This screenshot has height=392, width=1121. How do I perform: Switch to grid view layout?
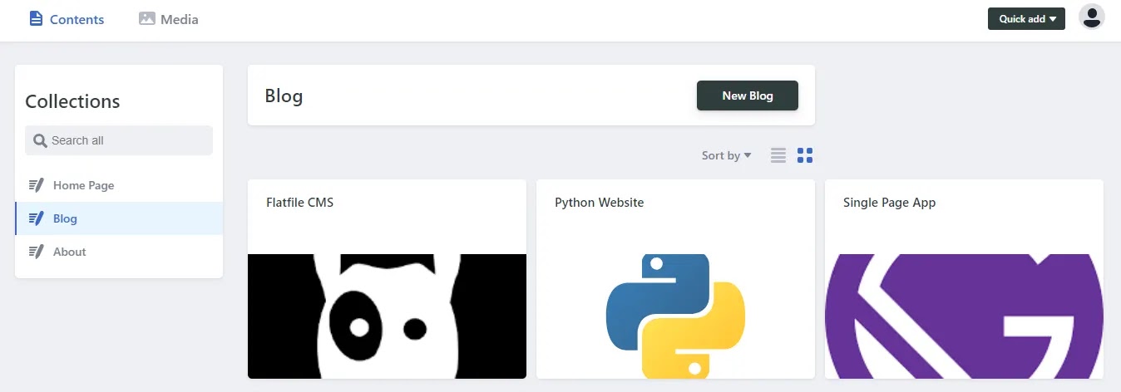pos(804,155)
